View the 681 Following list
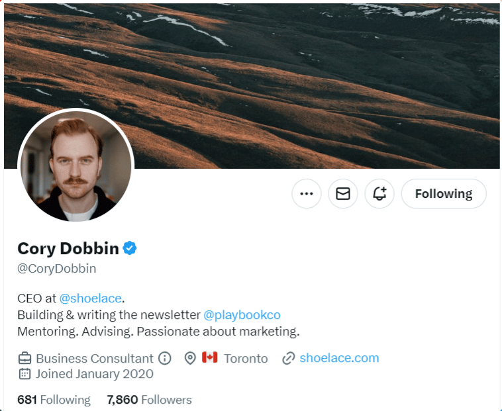 click(x=54, y=400)
